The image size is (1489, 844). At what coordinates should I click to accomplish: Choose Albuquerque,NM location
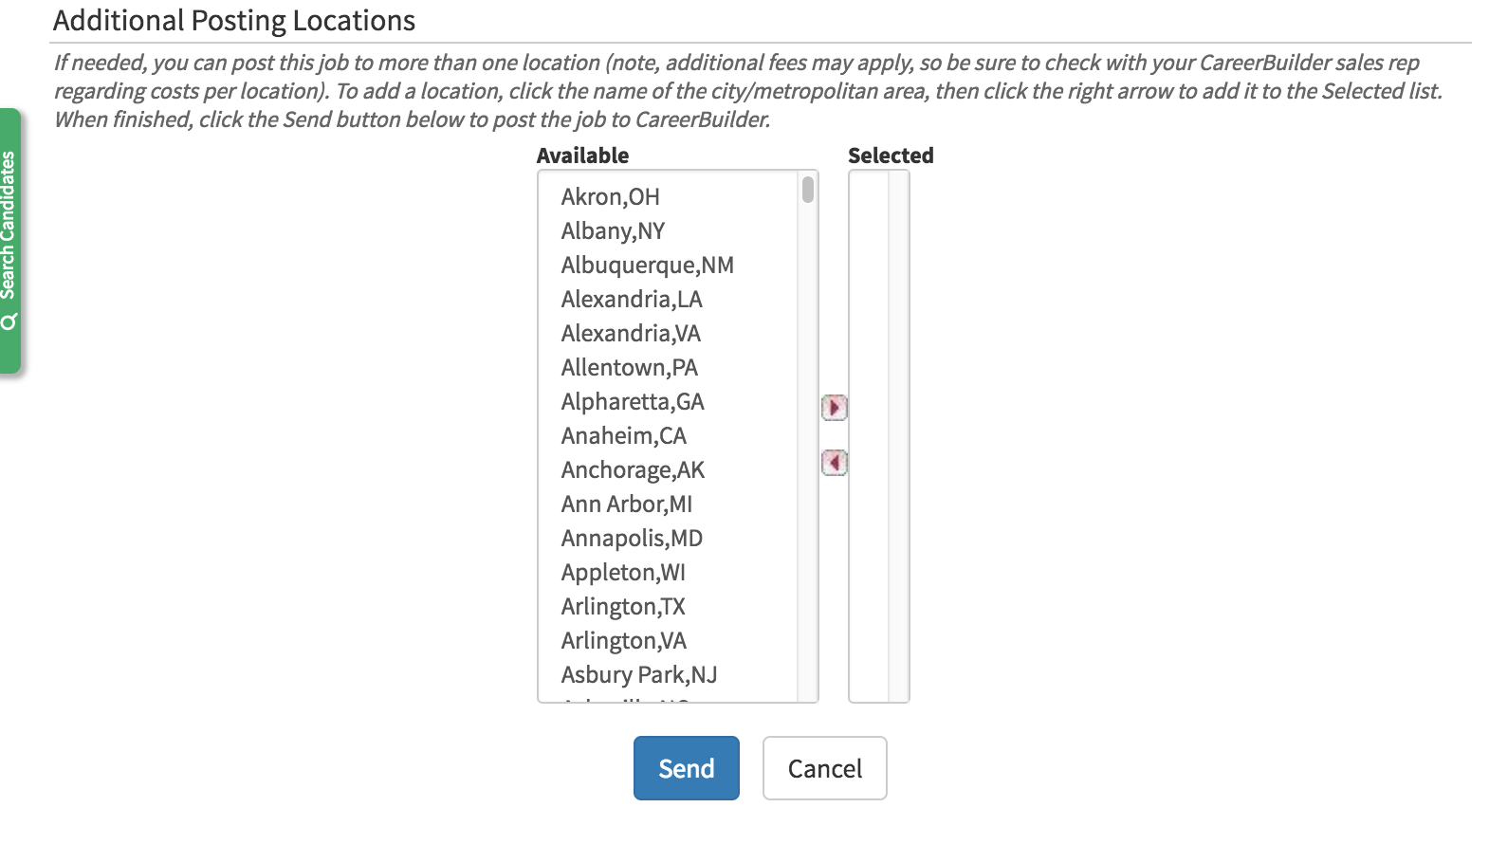647,266
